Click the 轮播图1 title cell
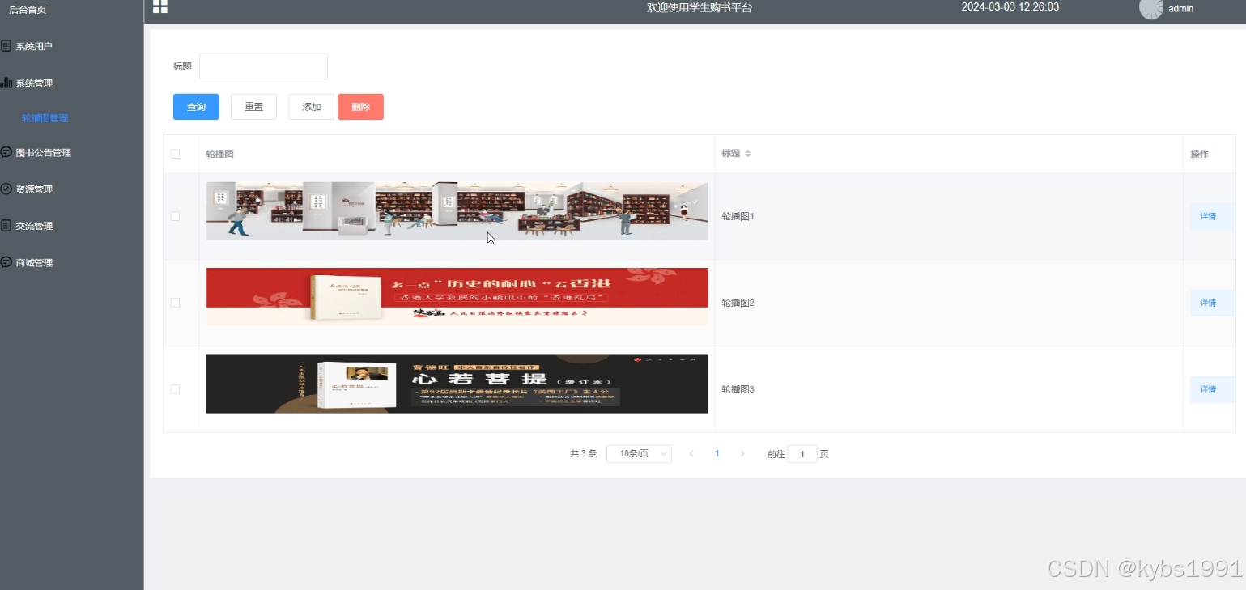 [949, 216]
